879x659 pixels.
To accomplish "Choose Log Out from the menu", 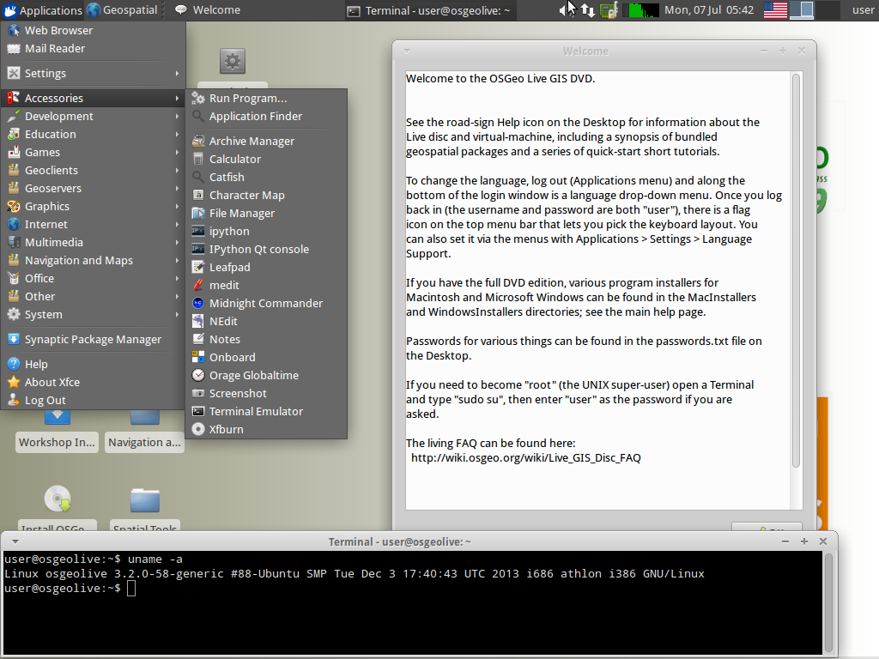I will [x=93, y=400].
